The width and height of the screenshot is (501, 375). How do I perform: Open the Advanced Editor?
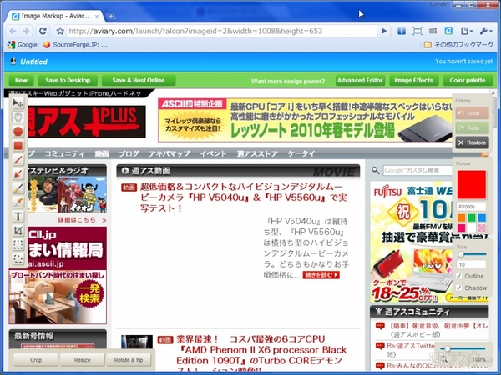pos(360,81)
